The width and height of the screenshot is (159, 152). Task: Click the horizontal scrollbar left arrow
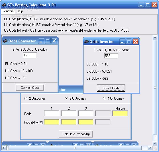coord(4,148)
